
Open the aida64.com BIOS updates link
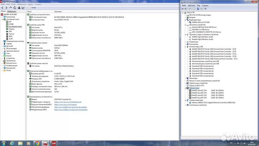click(71, 110)
